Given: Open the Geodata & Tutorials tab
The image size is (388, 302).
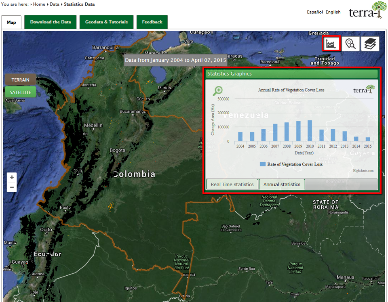Looking at the screenshot, I should pos(106,22).
